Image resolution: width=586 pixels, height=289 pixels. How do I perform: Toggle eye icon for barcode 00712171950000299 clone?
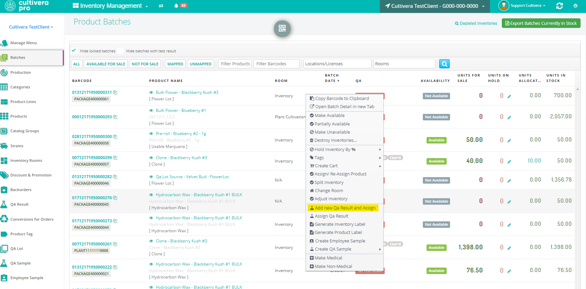point(151,158)
